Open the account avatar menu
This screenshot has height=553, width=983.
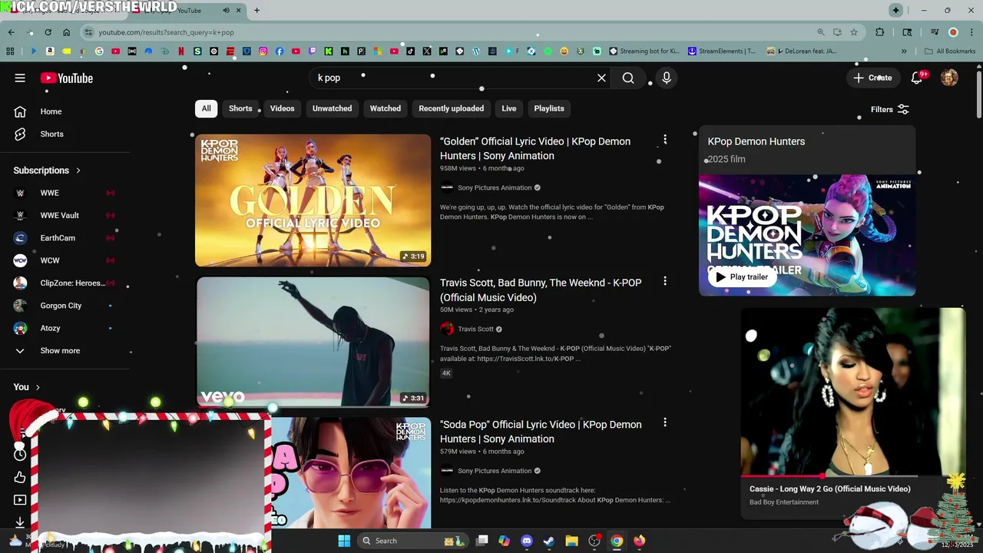(949, 78)
